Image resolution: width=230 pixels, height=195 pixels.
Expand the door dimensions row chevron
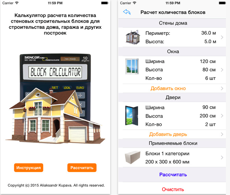(222, 116)
